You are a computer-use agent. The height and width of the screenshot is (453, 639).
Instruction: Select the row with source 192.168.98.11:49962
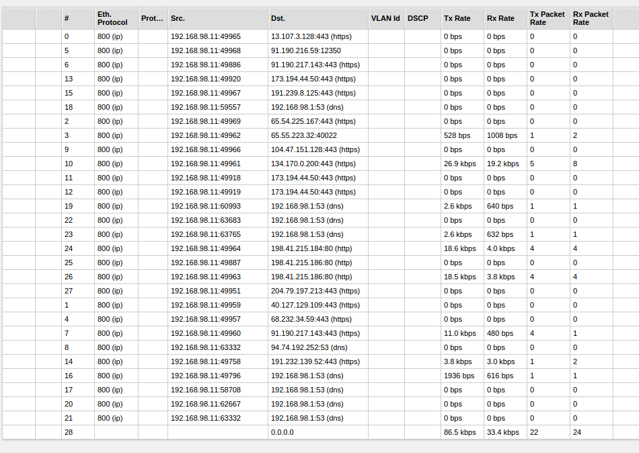coord(319,135)
